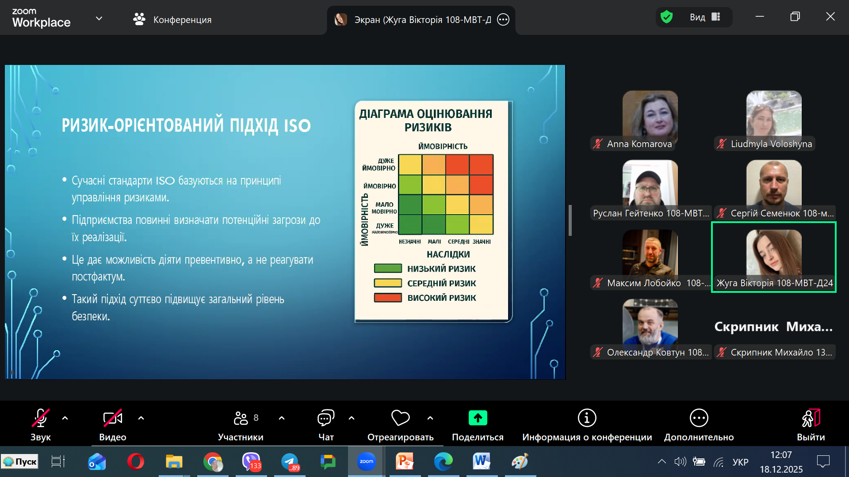
Task: Click the green Share screen icon
Action: tap(478, 418)
